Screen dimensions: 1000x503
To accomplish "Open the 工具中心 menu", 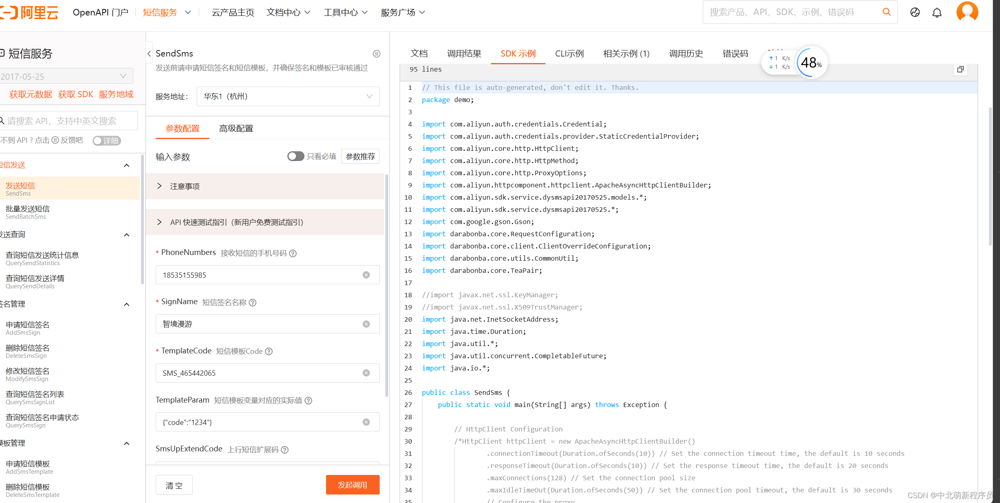I will [x=346, y=13].
